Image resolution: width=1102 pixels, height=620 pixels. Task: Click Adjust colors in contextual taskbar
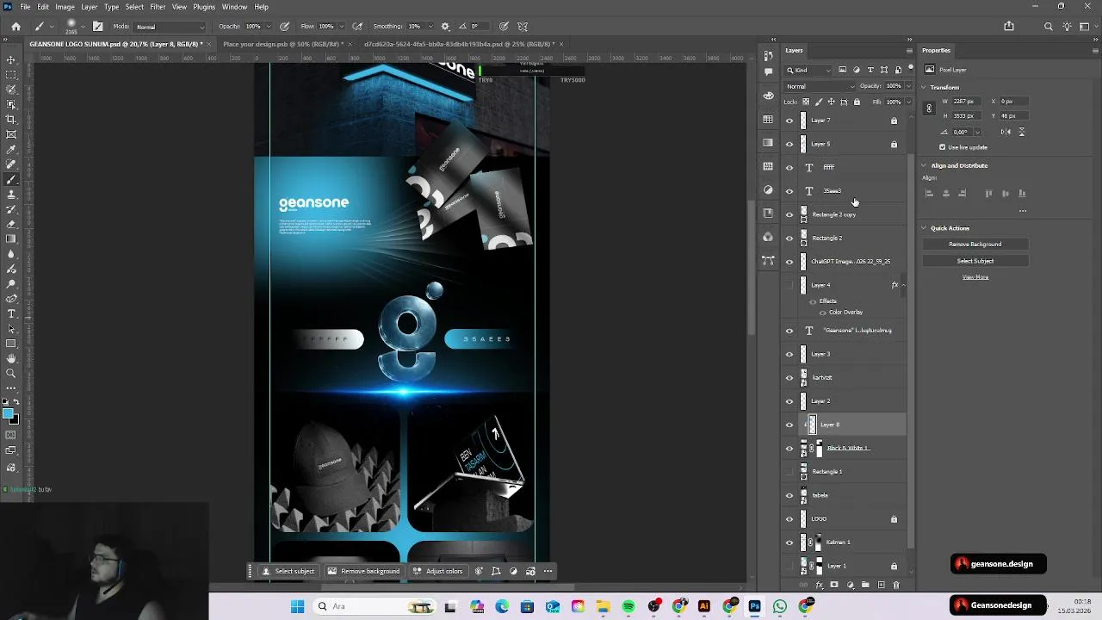click(x=438, y=571)
